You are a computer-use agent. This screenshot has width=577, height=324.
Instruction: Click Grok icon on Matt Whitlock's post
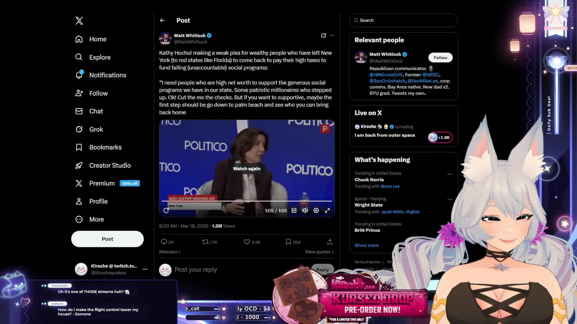pyautogui.click(x=323, y=36)
